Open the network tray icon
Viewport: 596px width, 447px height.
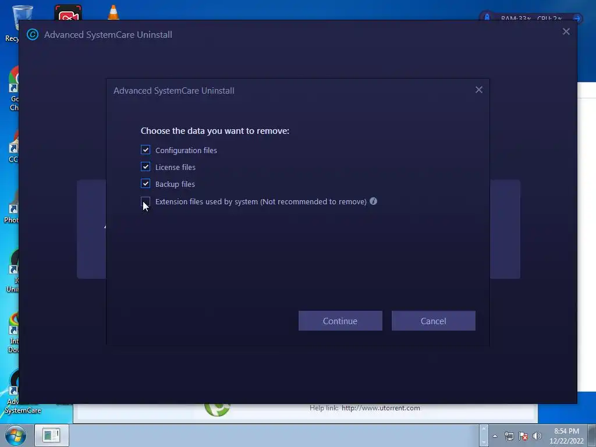pos(509,436)
